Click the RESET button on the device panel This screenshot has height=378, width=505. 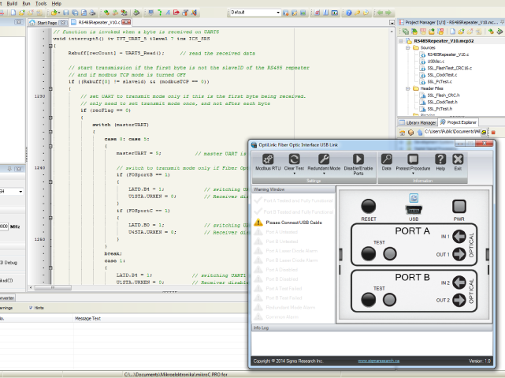(x=369, y=206)
